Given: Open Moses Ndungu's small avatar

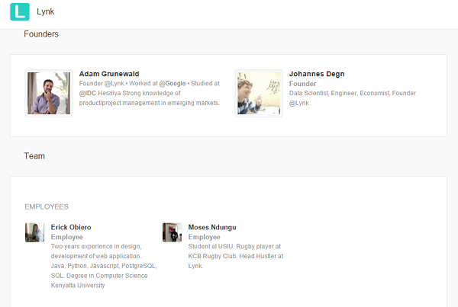Looking at the screenshot, I should point(173,232).
